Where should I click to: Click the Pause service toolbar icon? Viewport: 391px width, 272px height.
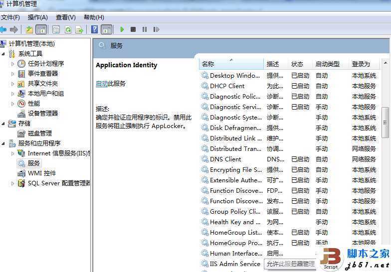145,29
